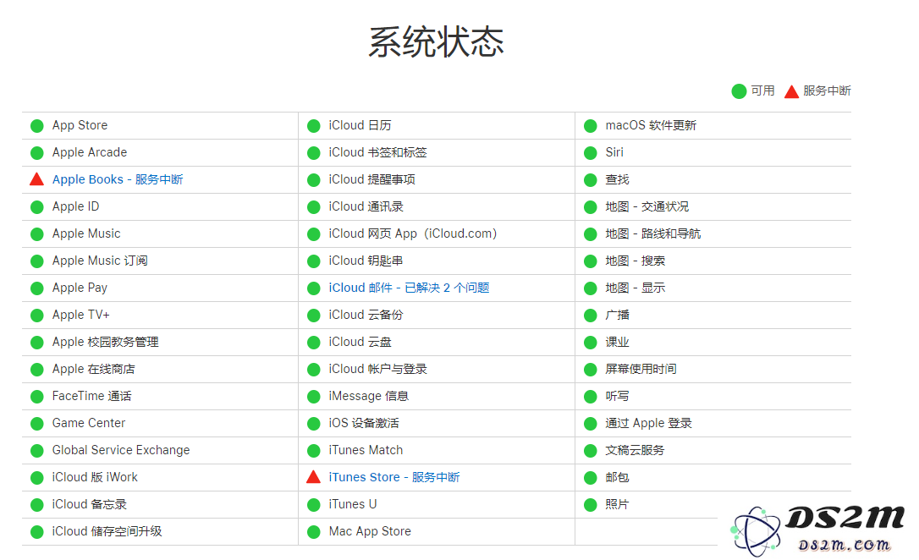Click the iCloud 通讯录 entry
The width and height of the screenshot is (919, 560).
tap(366, 206)
